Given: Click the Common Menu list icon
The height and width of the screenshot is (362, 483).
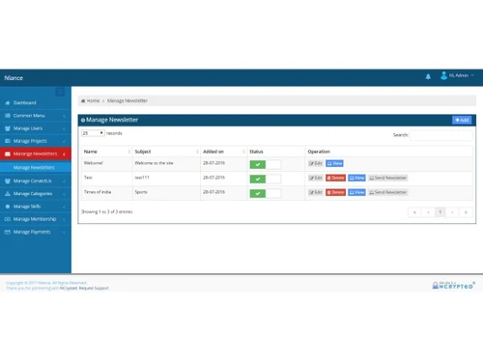Looking at the screenshot, I should point(8,116).
